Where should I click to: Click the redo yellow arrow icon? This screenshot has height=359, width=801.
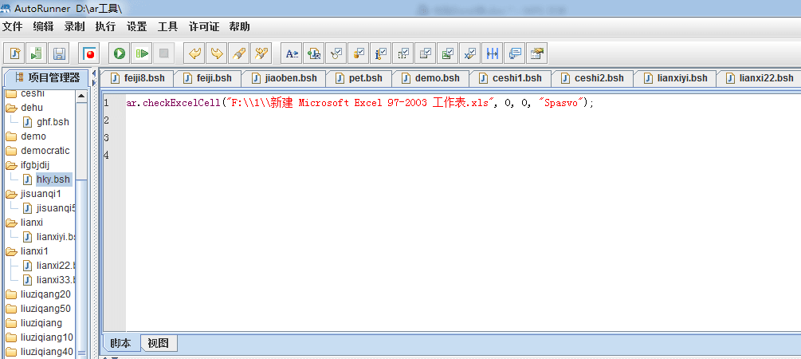pos(217,53)
